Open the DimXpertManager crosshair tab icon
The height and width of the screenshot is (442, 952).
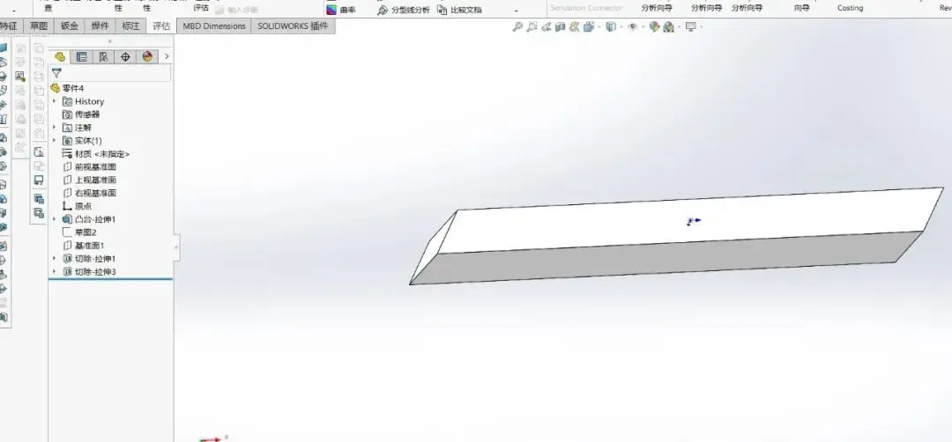pyautogui.click(x=125, y=56)
